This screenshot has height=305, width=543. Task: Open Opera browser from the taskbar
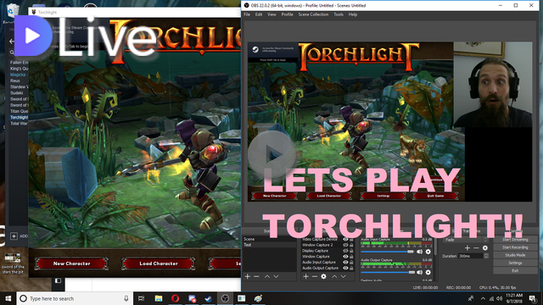coord(176,298)
